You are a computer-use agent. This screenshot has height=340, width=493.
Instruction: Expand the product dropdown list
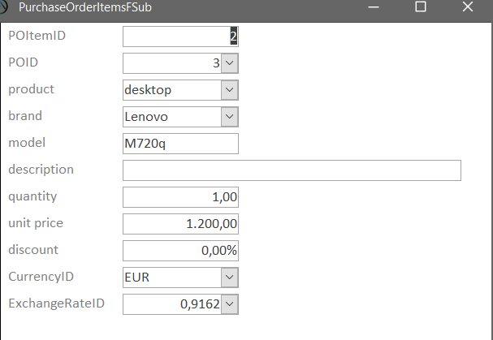pos(229,90)
